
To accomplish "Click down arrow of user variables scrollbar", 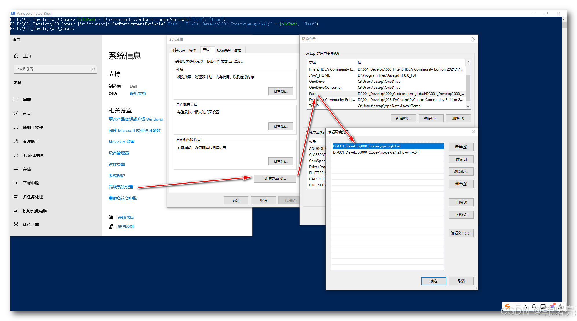I will 468,106.
